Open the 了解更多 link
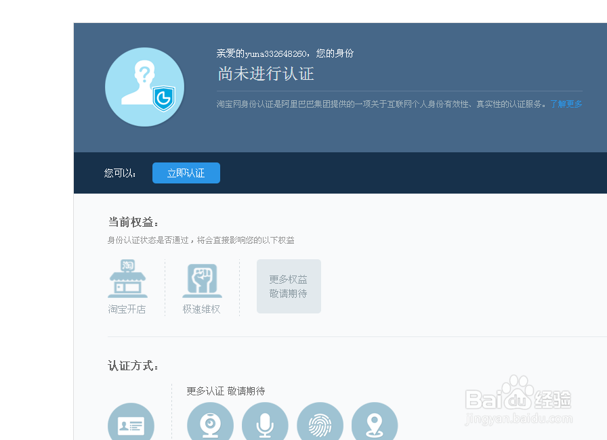 pos(566,104)
